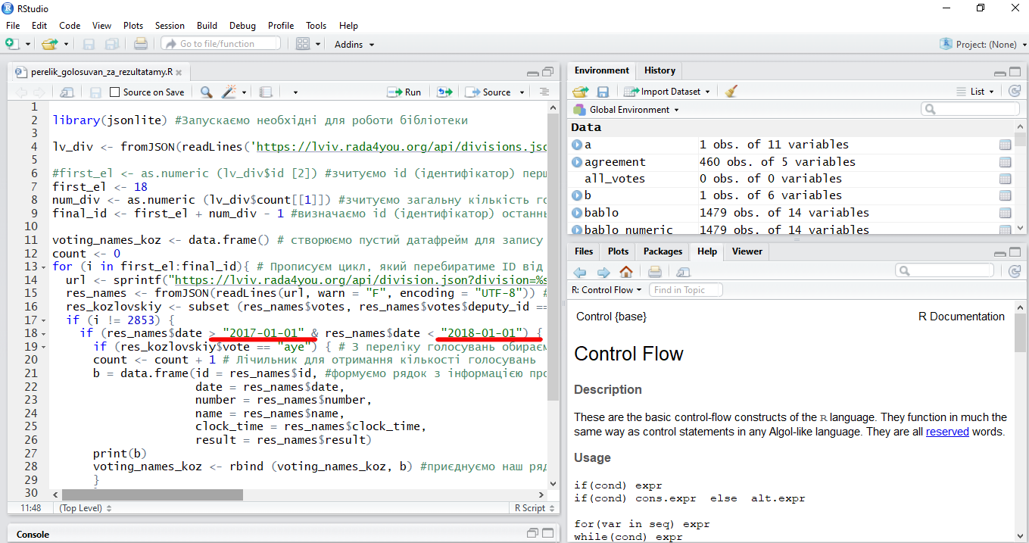Click the Save icon in main toolbar
The height and width of the screenshot is (543, 1029).
pos(89,44)
